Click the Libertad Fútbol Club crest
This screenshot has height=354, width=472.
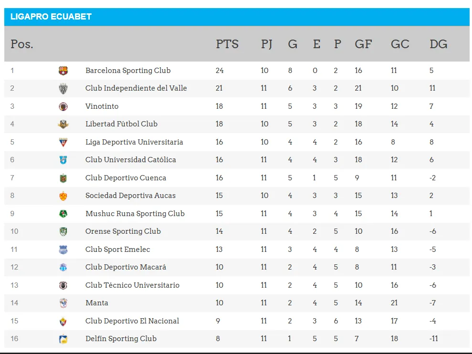click(x=63, y=124)
